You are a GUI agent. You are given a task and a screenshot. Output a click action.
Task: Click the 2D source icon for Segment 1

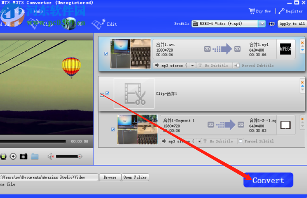tap(210, 125)
